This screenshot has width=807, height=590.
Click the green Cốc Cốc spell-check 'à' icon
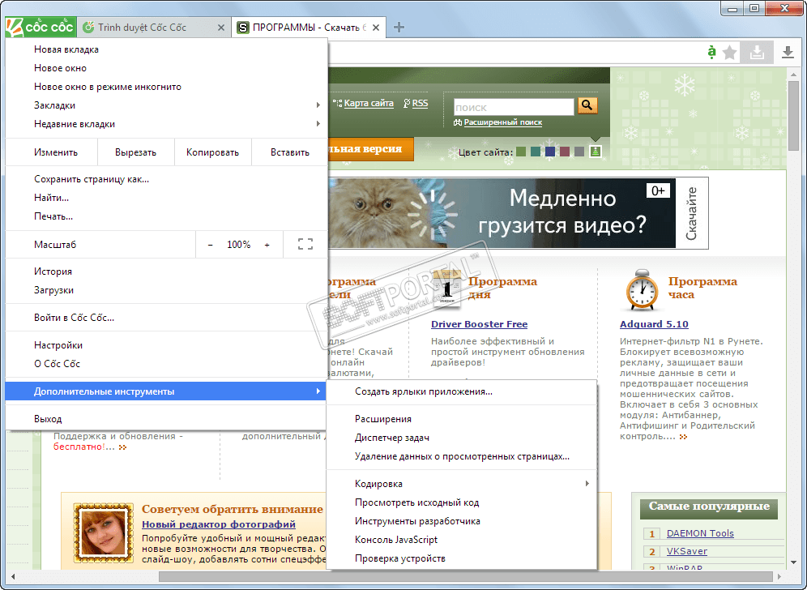(711, 52)
